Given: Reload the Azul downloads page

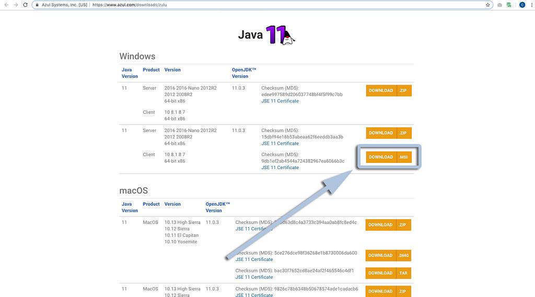Looking at the screenshot, I should [x=25, y=5].
